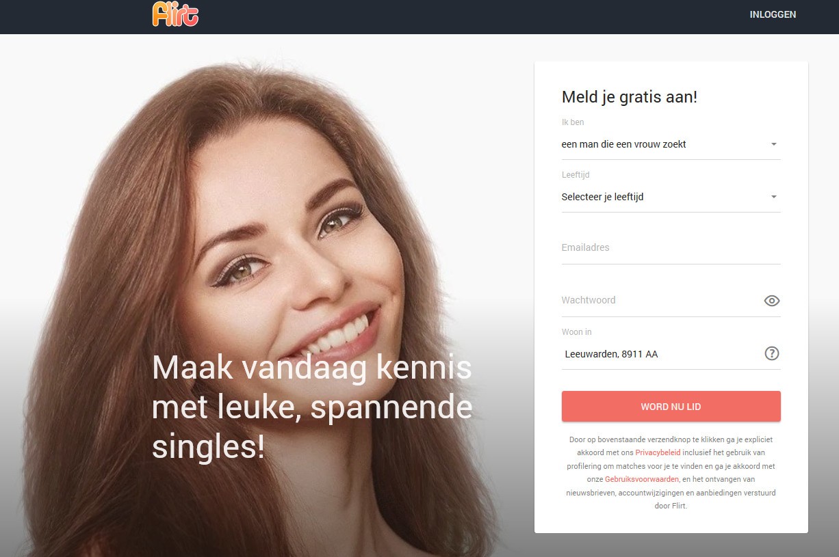Expand the Leeftijd dropdown arrow
This screenshot has height=557, width=839.
(x=774, y=197)
